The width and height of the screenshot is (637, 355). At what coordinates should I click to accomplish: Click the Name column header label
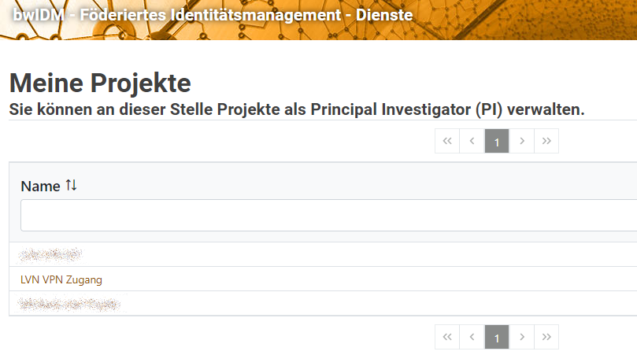click(x=40, y=187)
